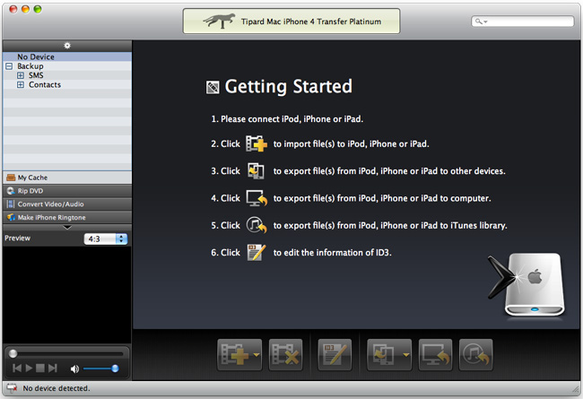Click the edit ID3 info toolbar button
Image resolution: width=583 pixels, height=399 pixels.
(x=335, y=354)
